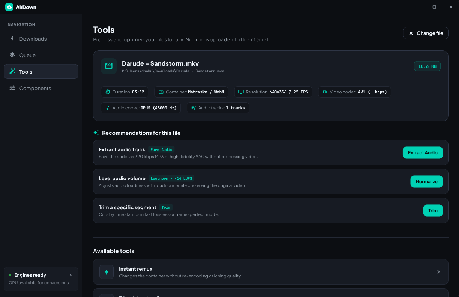Viewport: 459px width, 297px height.
Task: Click the Available tools heading
Action: pos(114,251)
